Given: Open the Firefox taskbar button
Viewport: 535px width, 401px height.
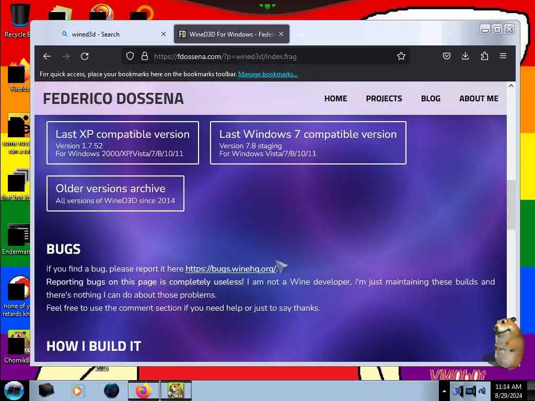Looking at the screenshot, I should click(x=144, y=391).
